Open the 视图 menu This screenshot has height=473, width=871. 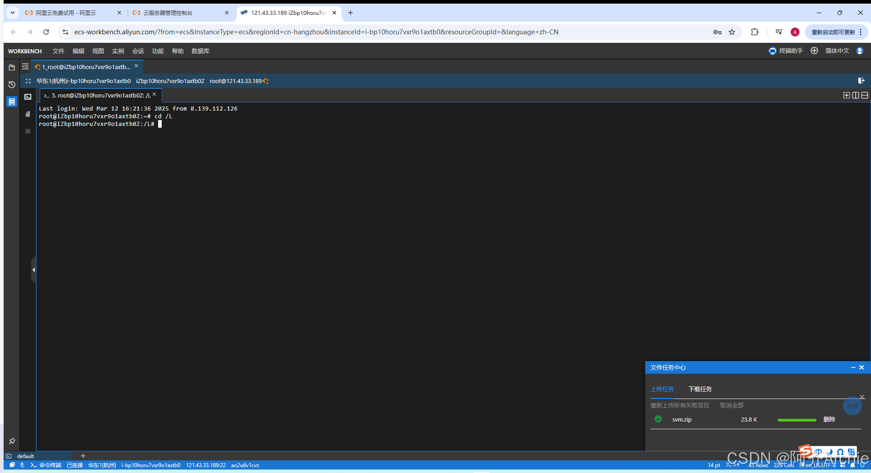coord(98,51)
